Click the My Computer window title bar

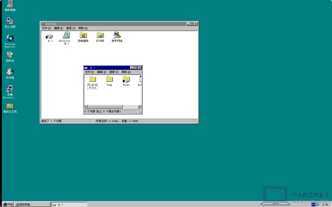point(119,24)
